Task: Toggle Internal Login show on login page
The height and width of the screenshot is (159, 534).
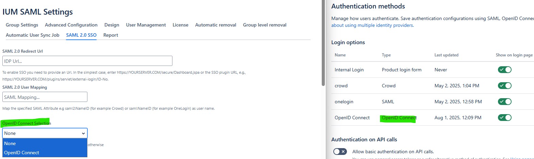Action: 504,70
